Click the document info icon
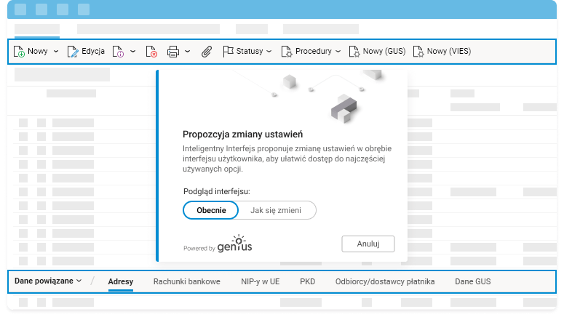 (120, 52)
